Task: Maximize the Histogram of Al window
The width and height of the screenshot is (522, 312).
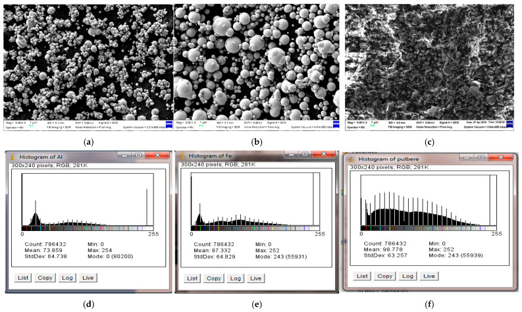Action: coord(138,155)
